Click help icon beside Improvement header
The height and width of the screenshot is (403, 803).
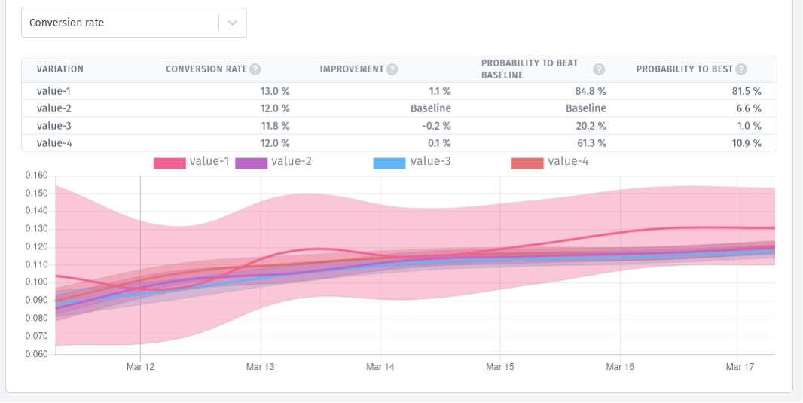pyautogui.click(x=392, y=69)
